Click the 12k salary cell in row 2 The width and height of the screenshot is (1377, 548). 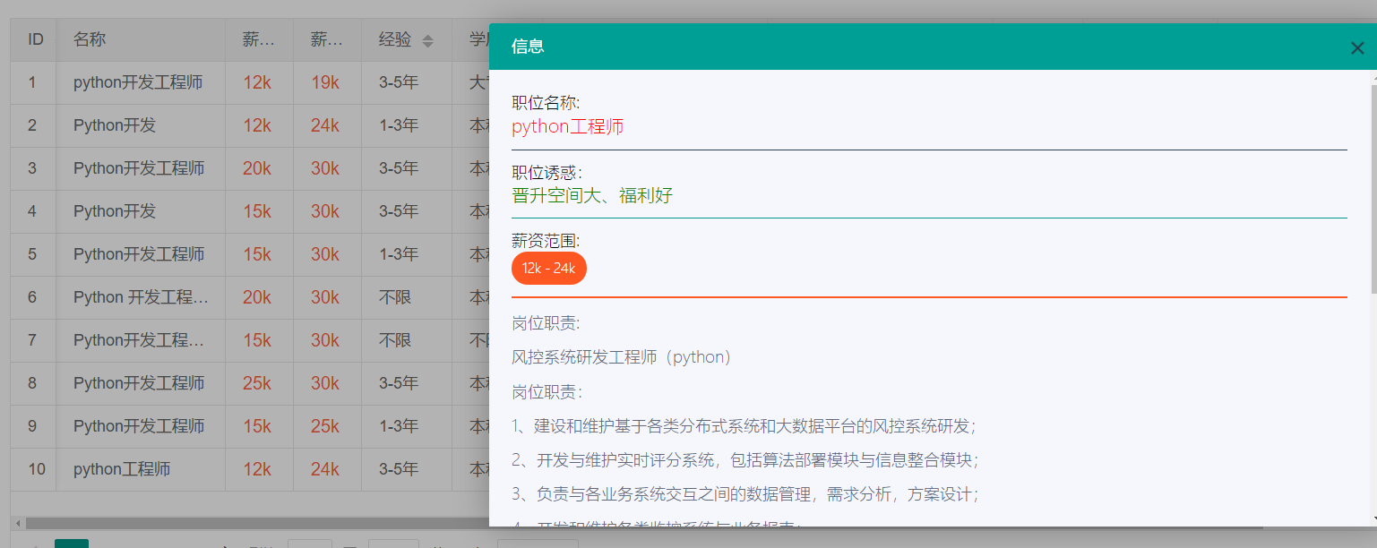(257, 125)
